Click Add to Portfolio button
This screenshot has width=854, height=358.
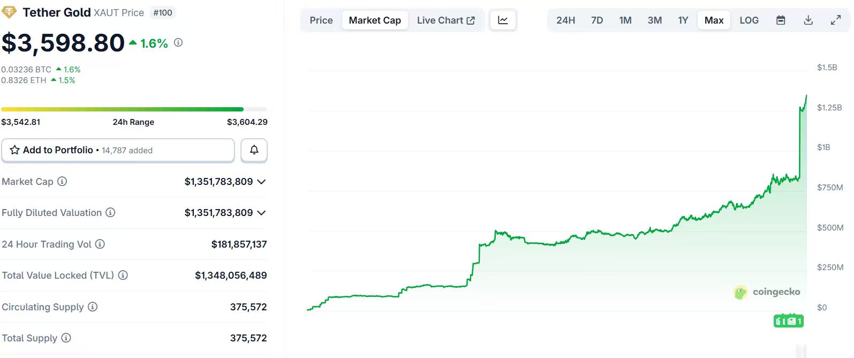118,150
